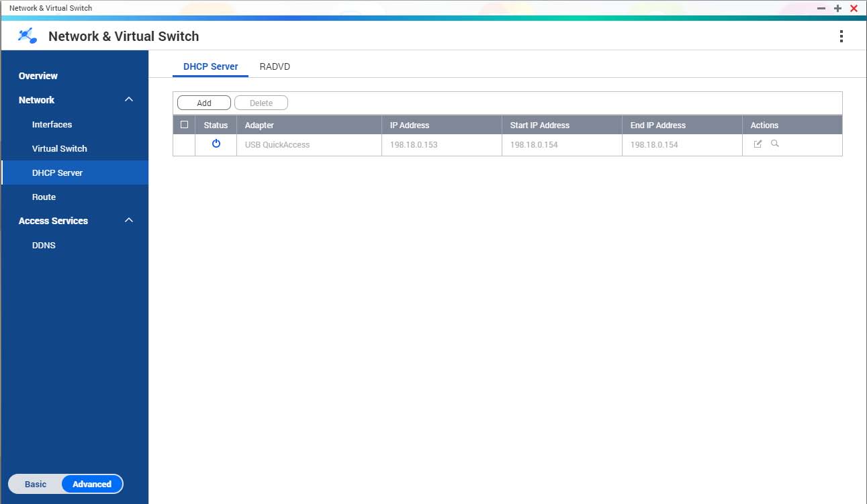Collapse the Access Services section chevron
This screenshot has height=504, width=867.
(129, 220)
